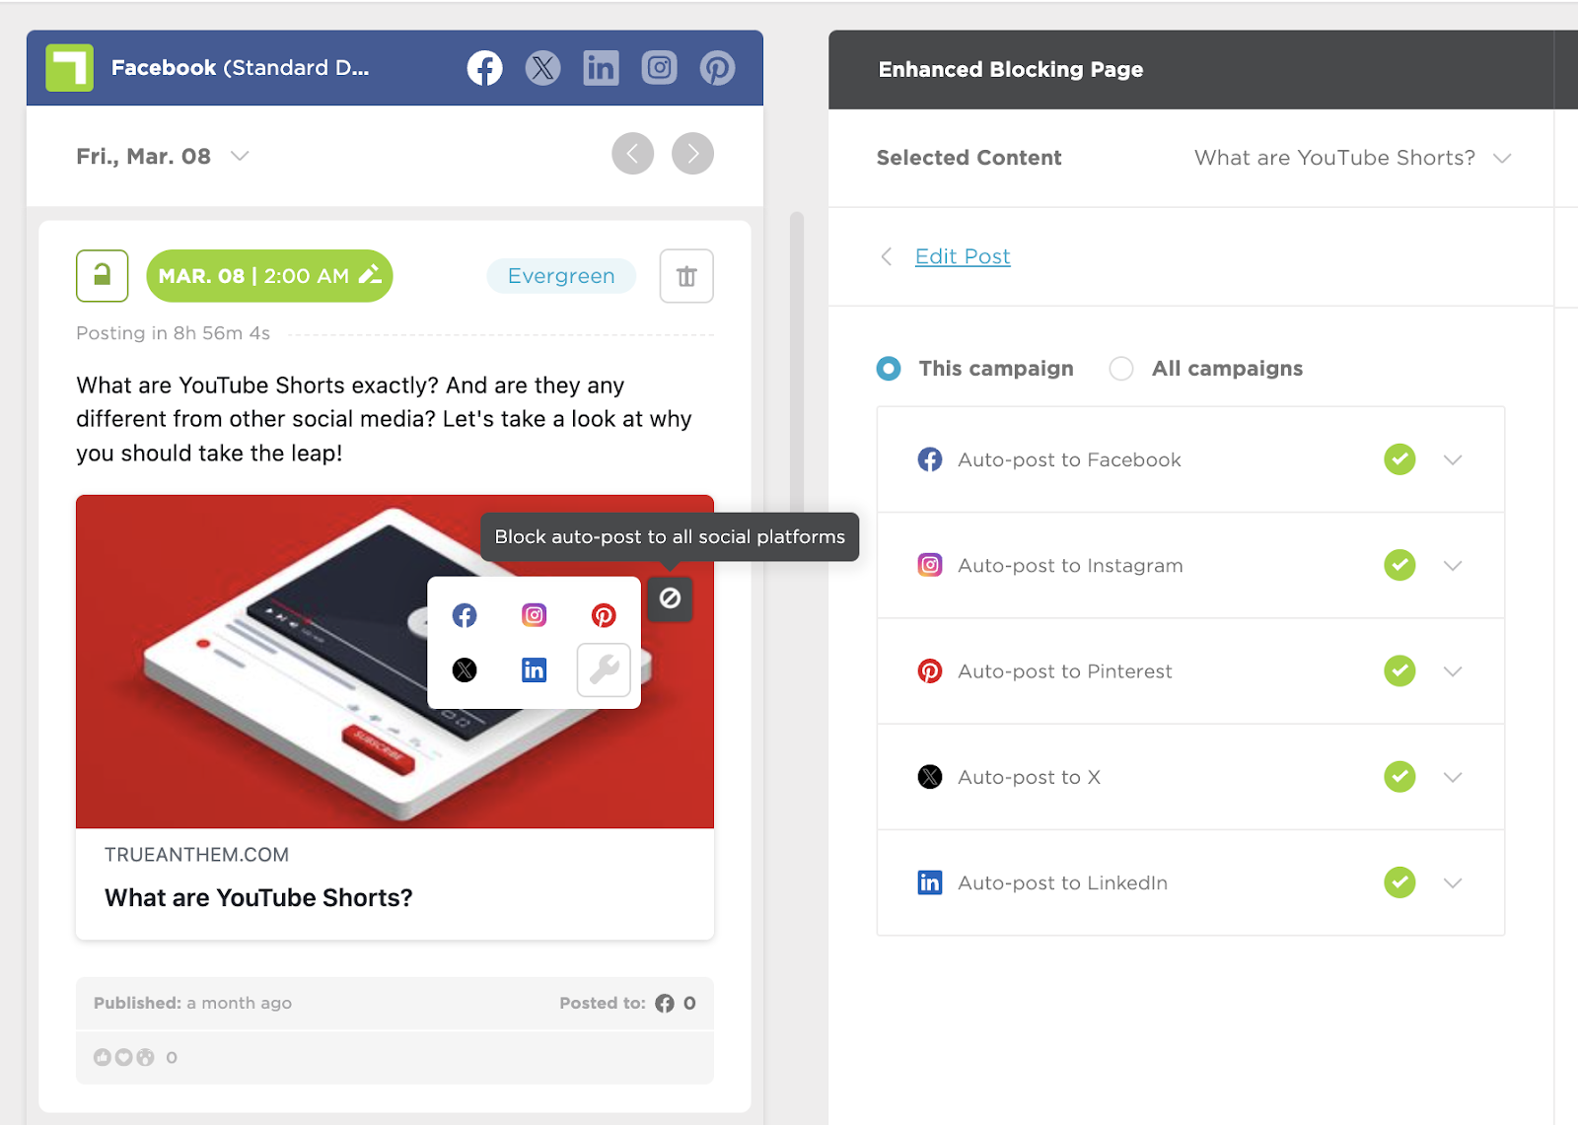
Task: Expand the Auto-post to Pinterest row chevron
Action: coord(1453,671)
